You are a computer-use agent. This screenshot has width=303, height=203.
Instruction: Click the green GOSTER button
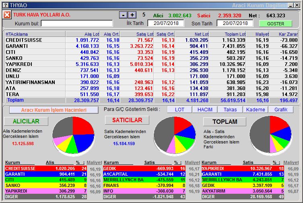click(275, 24)
